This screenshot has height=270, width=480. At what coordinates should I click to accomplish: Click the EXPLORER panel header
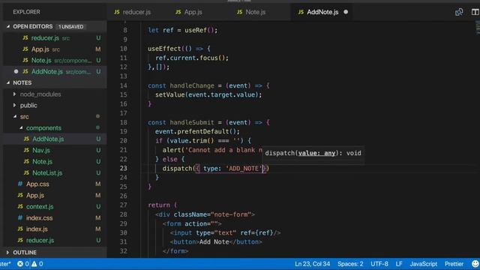pos(26,12)
